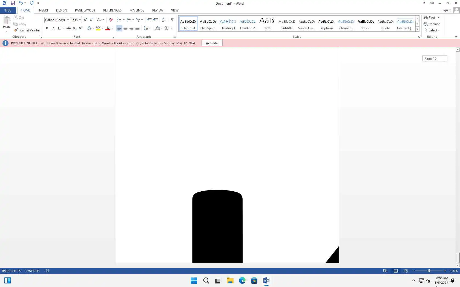Open Line and Paragraph Spacing dropdown
460x287 pixels.
(147, 28)
